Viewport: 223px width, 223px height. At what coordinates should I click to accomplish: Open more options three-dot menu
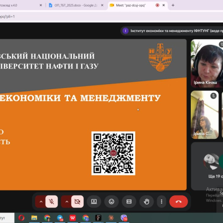pyautogui.click(x=161, y=202)
